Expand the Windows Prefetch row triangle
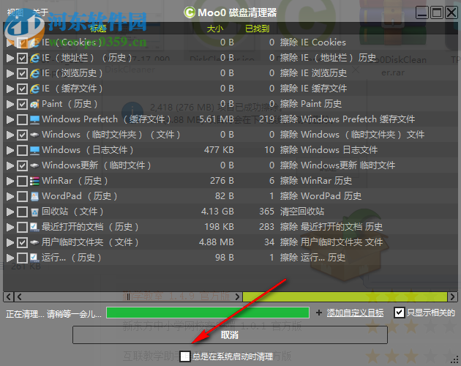461x366 pixels. [x=10, y=120]
